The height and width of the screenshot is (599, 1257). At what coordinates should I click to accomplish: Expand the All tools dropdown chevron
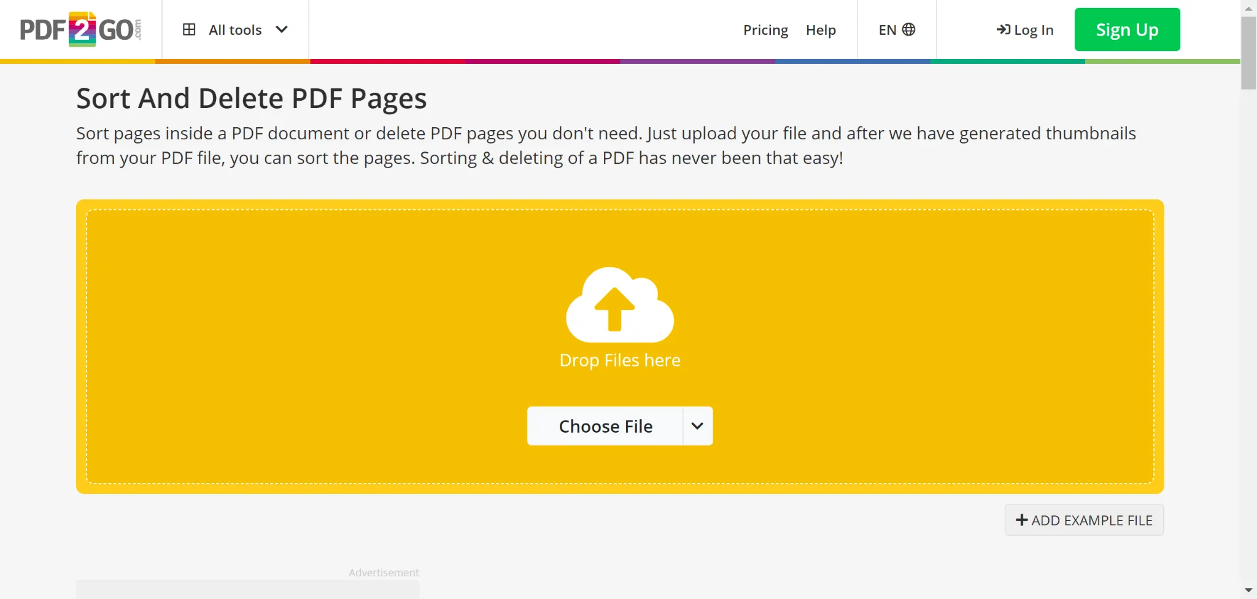coord(282,29)
